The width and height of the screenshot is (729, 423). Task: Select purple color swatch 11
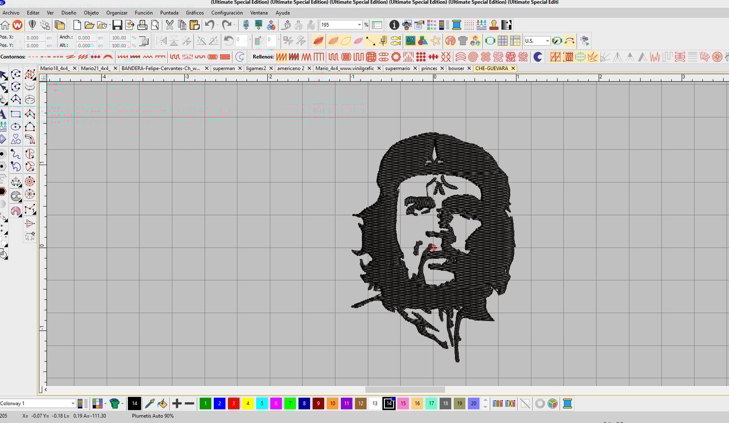tap(347, 404)
